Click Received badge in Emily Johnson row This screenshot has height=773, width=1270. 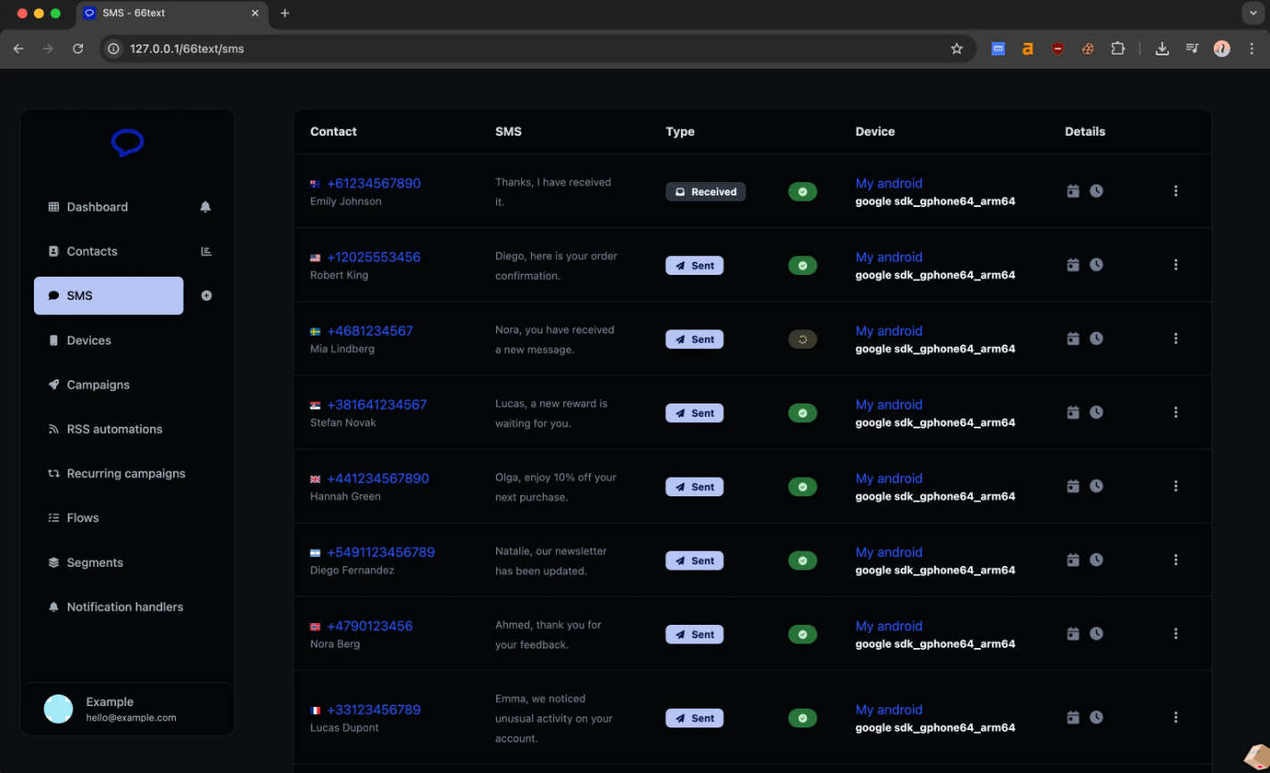pos(705,192)
